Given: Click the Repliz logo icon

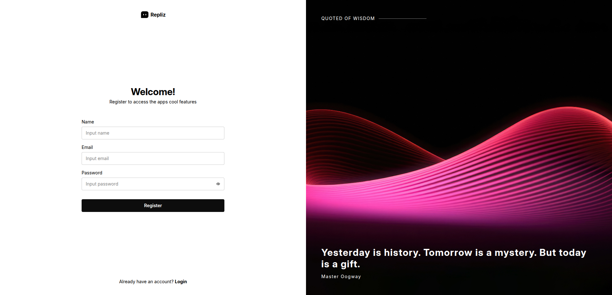Looking at the screenshot, I should pyautogui.click(x=145, y=15).
